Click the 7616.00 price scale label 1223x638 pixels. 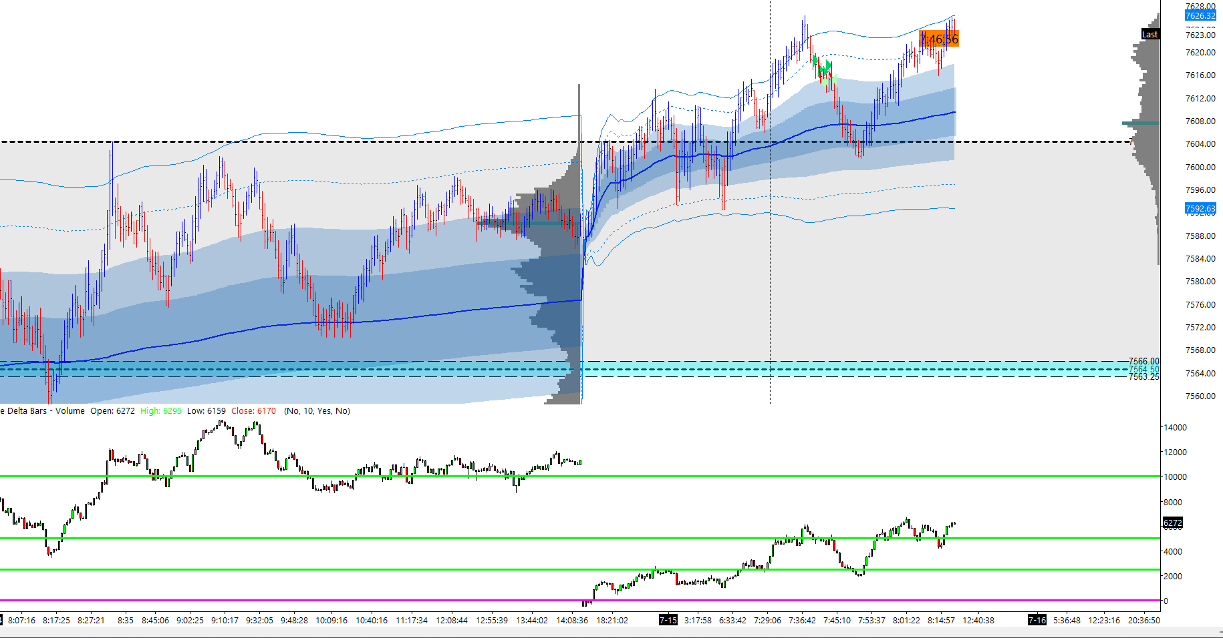1200,75
